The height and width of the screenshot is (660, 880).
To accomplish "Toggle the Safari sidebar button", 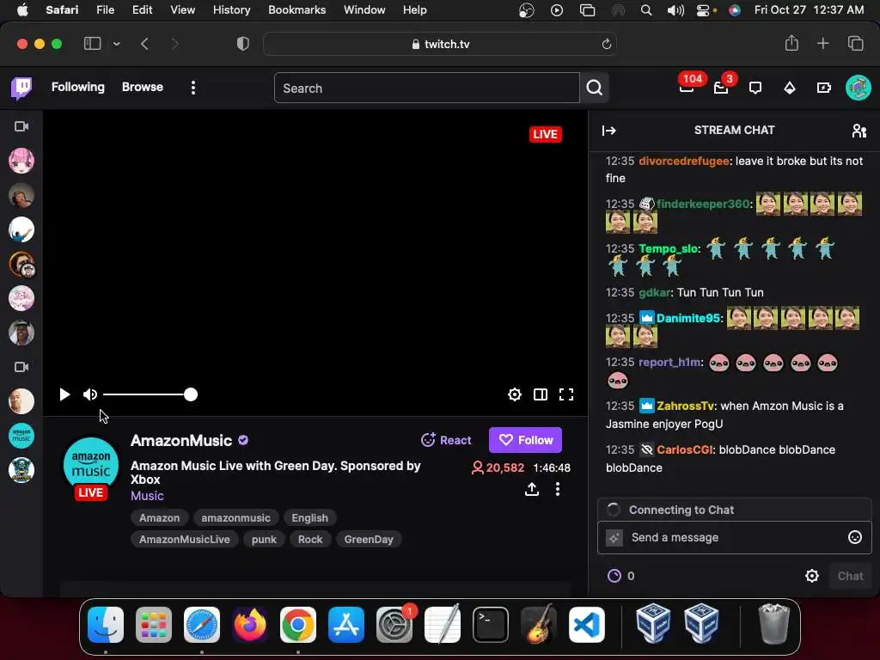I will (x=92, y=44).
